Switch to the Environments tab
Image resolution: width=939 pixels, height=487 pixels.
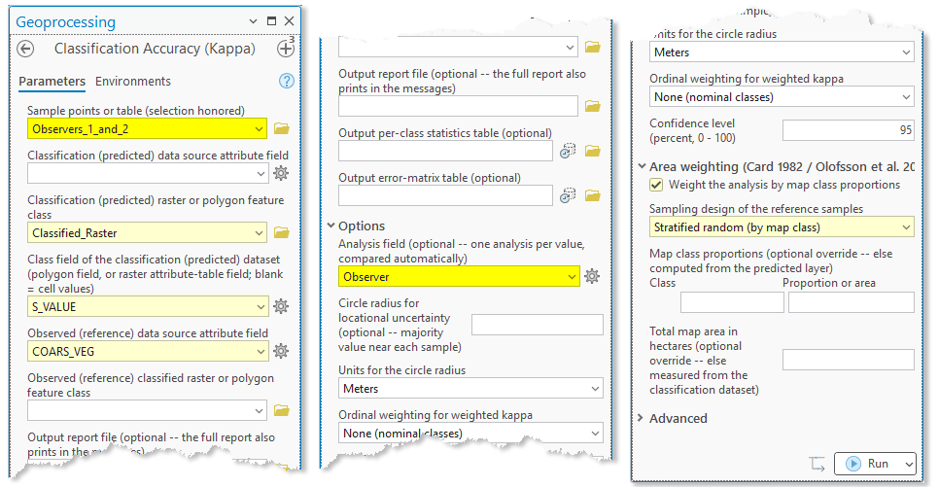[x=133, y=82]
